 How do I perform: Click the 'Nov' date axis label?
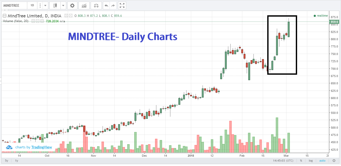(x=93, y=156)
